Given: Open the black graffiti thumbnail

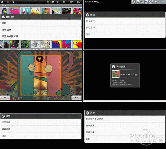Looking at the screenshot, I should (67, 11).
